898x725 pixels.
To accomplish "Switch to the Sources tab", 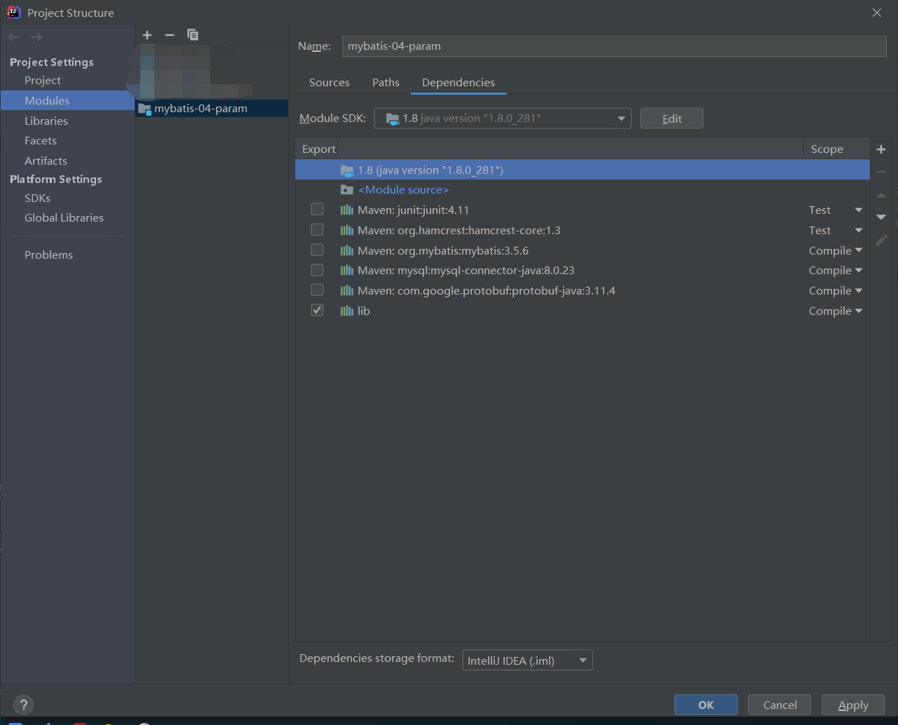I will click(329, 83).
